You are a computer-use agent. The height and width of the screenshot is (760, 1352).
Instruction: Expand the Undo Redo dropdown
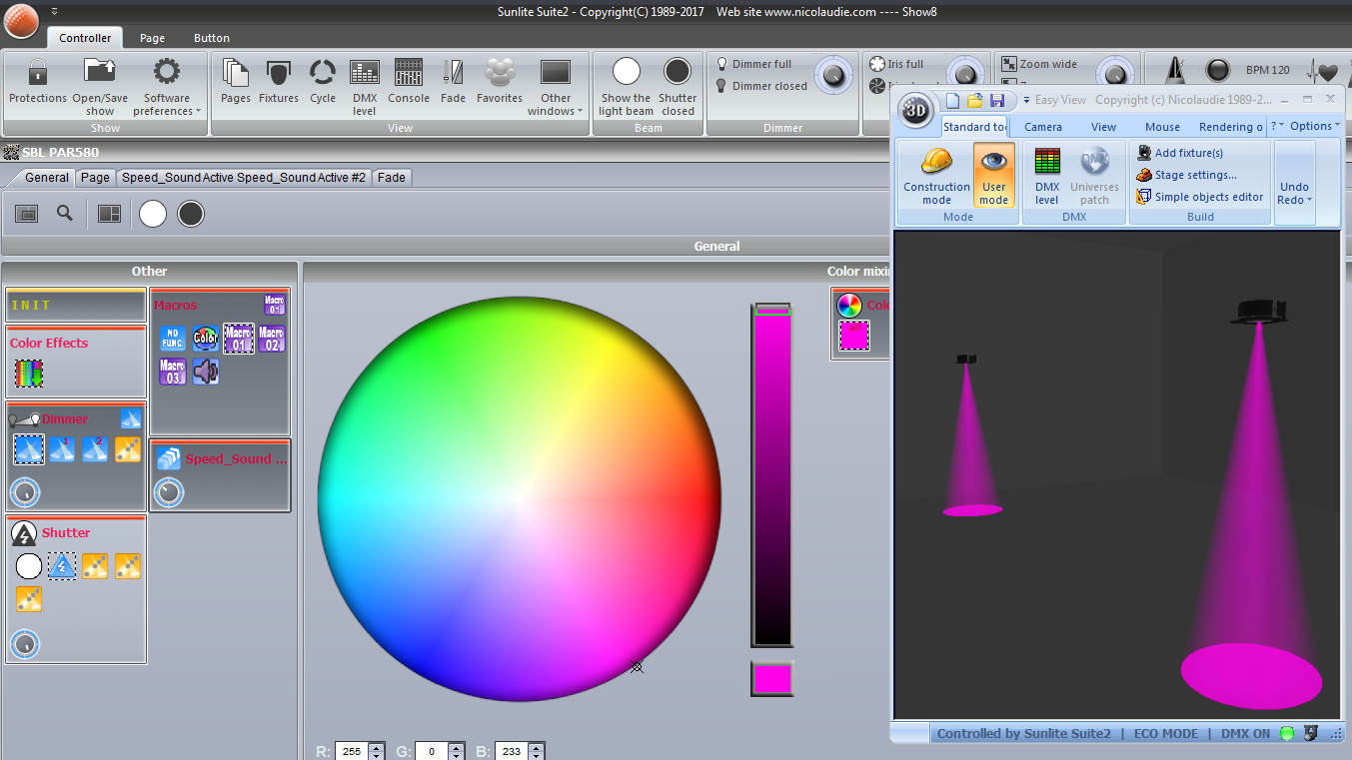1294,194
